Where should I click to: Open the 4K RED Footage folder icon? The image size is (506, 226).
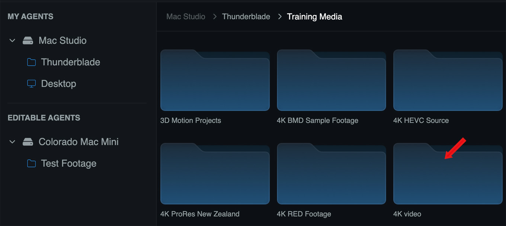(331, 174)
